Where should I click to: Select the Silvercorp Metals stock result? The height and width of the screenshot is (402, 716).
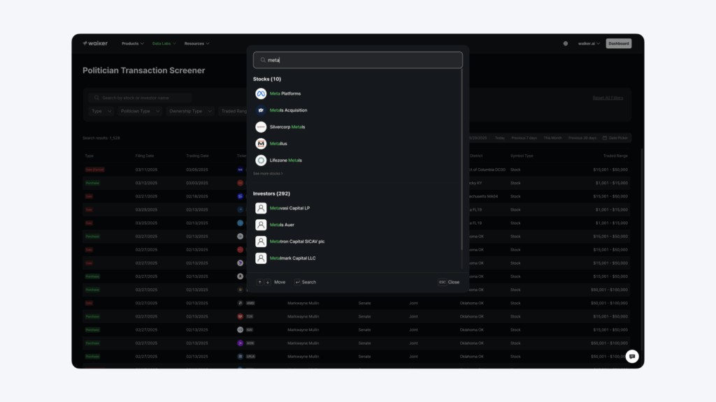(357, 127)
